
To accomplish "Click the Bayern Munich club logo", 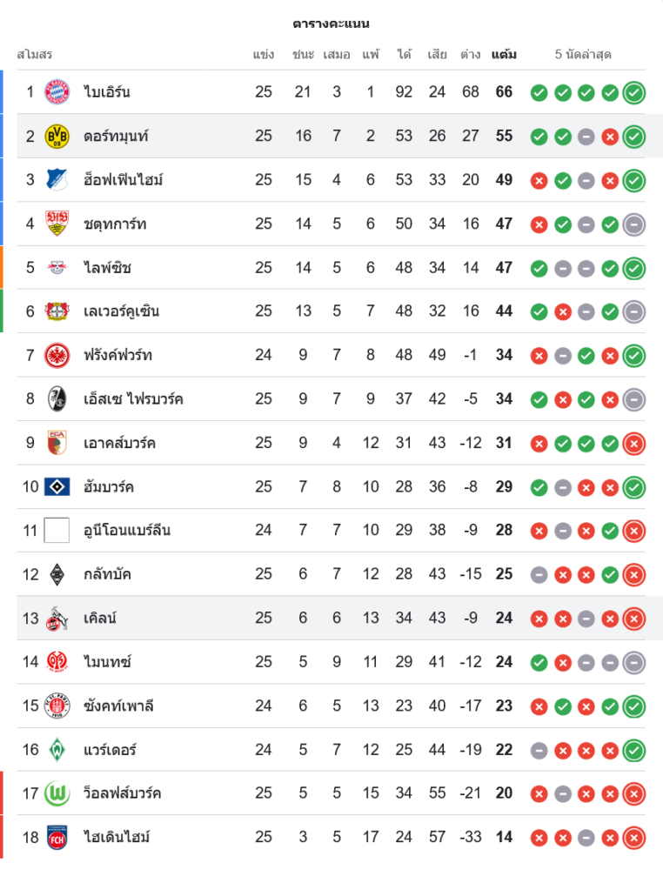I will [57, 92].
